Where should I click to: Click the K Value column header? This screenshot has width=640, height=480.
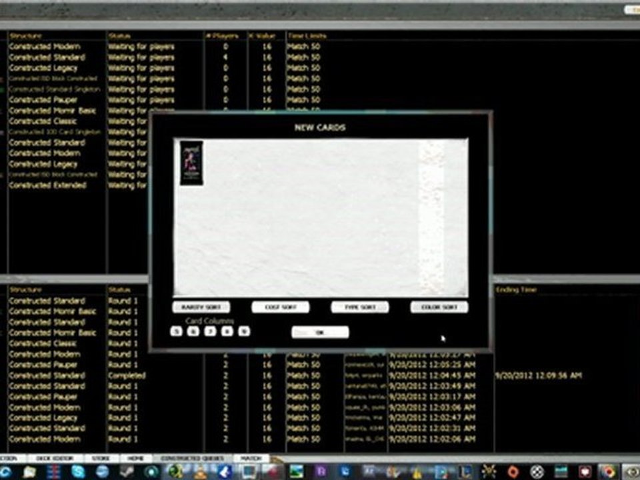pos(262,36)
